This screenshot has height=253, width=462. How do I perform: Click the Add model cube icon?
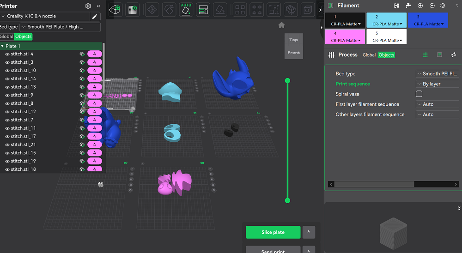point(115,10)
